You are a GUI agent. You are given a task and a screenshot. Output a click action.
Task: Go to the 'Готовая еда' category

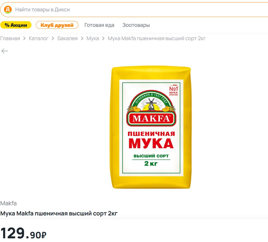pyautogui.click(x=99, y=25)
